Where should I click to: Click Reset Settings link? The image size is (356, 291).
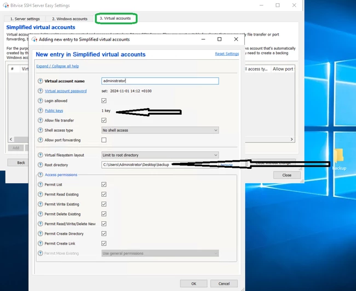(227, 54)
